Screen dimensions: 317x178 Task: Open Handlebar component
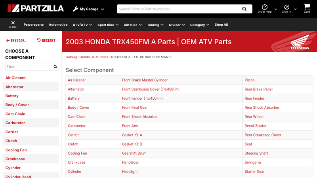click(x=130, y=163)
